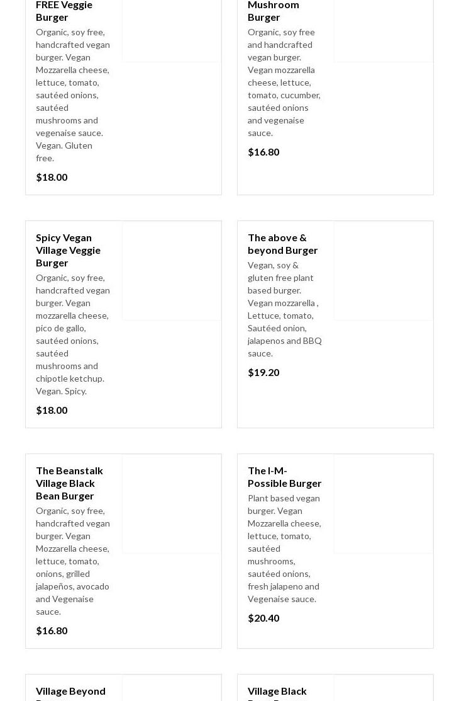Click the Mushroom Burger title

coord(273,11)
